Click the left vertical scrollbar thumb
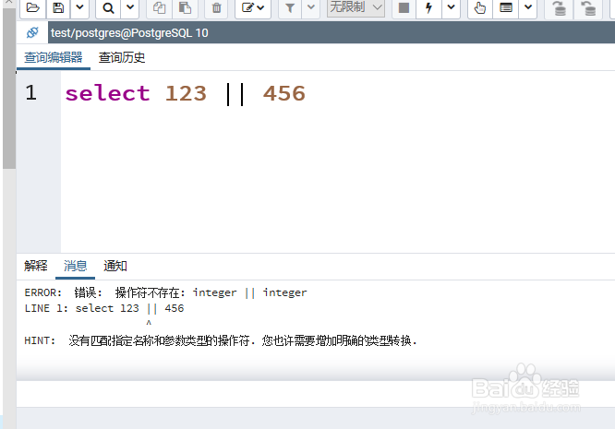This screenshot has width=615, height=429. pyautogui.click(x=9, y=89)
